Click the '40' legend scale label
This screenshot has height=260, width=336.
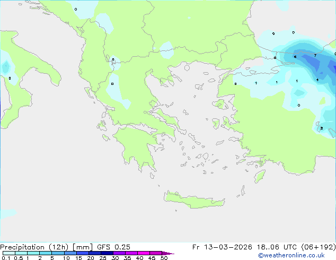click(x=139, y=258)
